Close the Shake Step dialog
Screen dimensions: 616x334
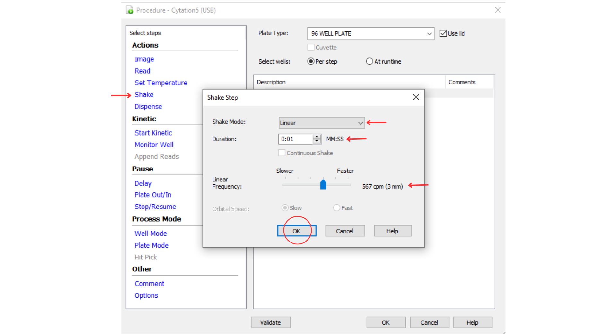(x=416, y=97)
